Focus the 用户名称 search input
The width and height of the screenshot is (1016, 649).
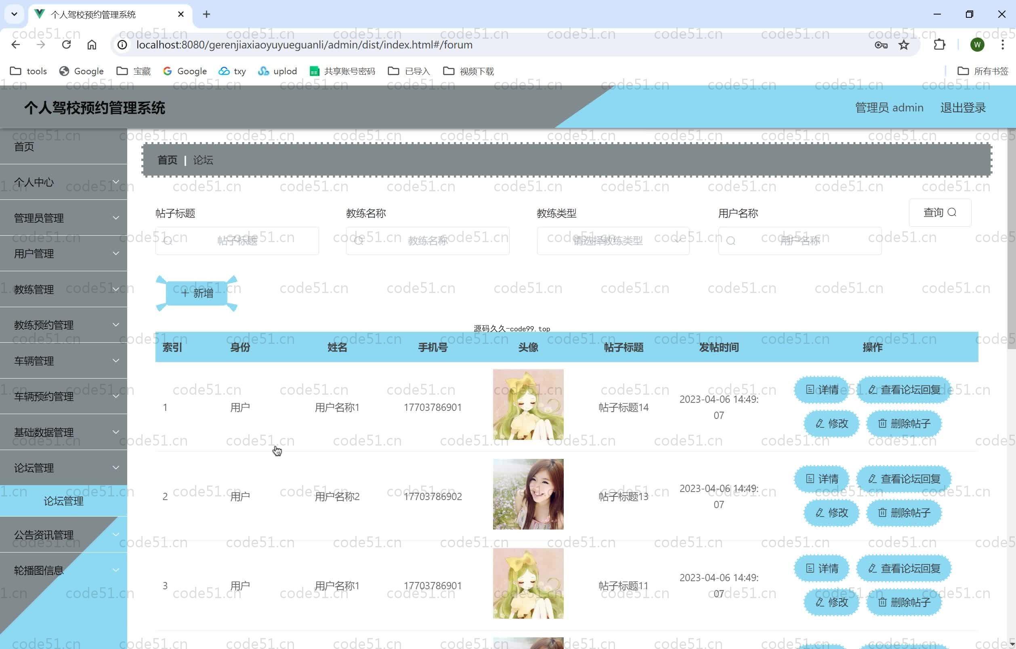(x=800, y=241)
